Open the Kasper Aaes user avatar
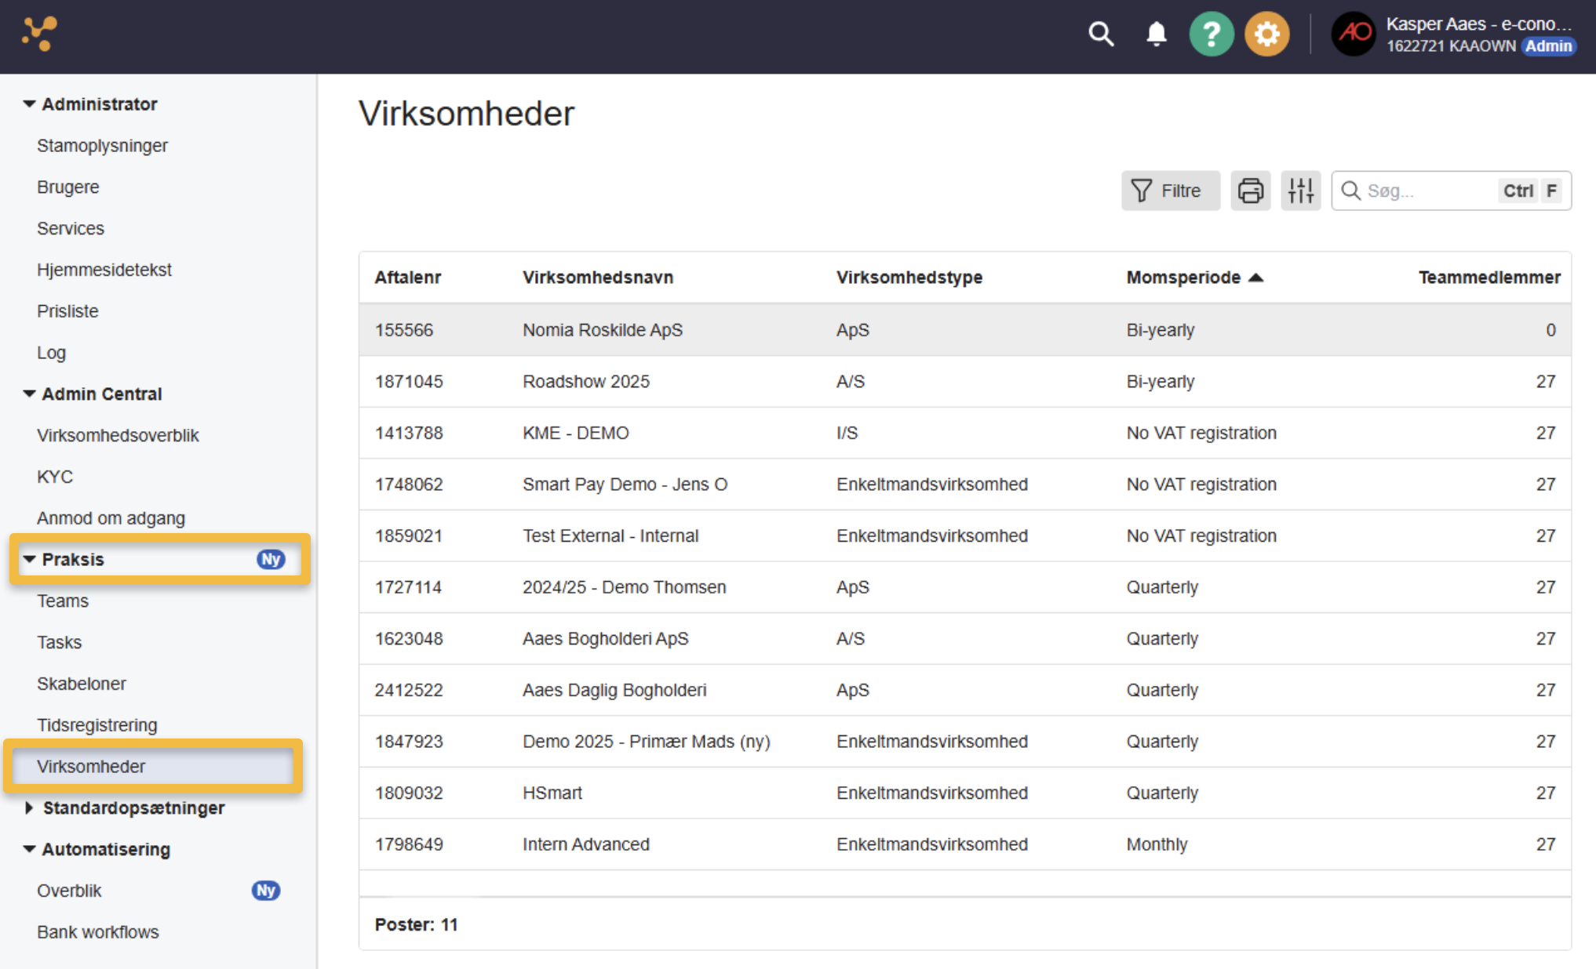 coord(1354,34)
